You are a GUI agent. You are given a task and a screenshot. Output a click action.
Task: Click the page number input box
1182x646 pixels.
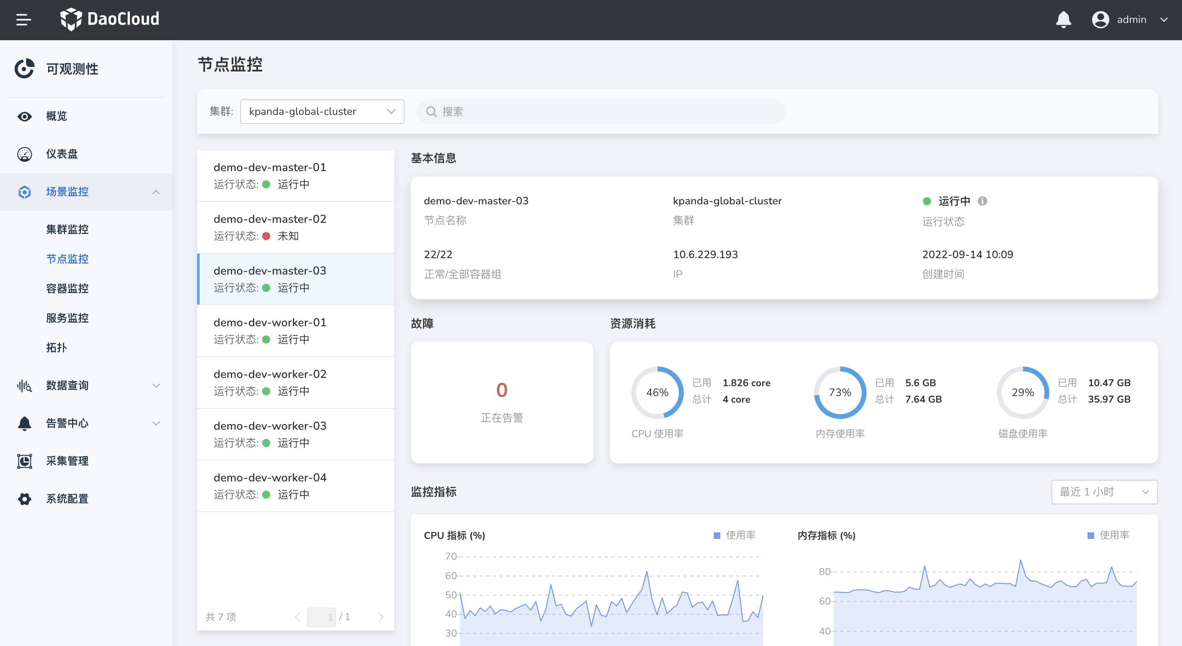[x=322, y=617]
